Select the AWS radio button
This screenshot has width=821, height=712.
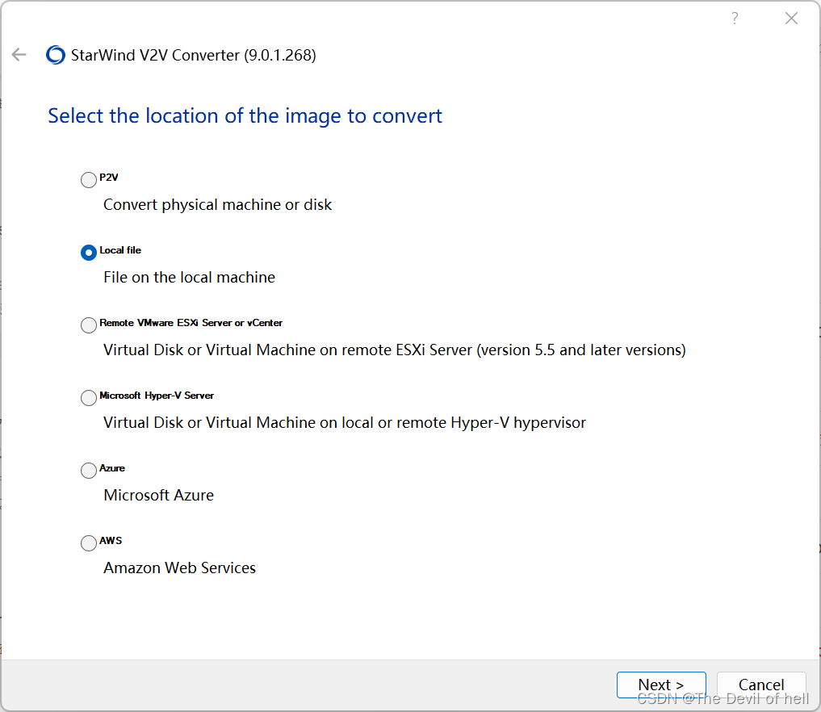click(89, 543)
